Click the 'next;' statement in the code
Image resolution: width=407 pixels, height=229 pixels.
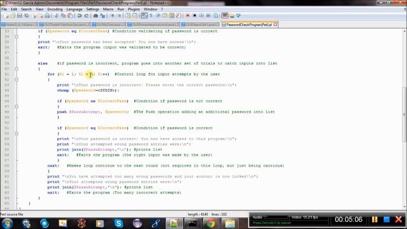coord(53,165)
